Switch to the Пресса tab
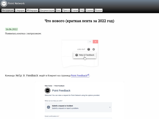Viewport: 159px width, 119px height. [66, 10]
